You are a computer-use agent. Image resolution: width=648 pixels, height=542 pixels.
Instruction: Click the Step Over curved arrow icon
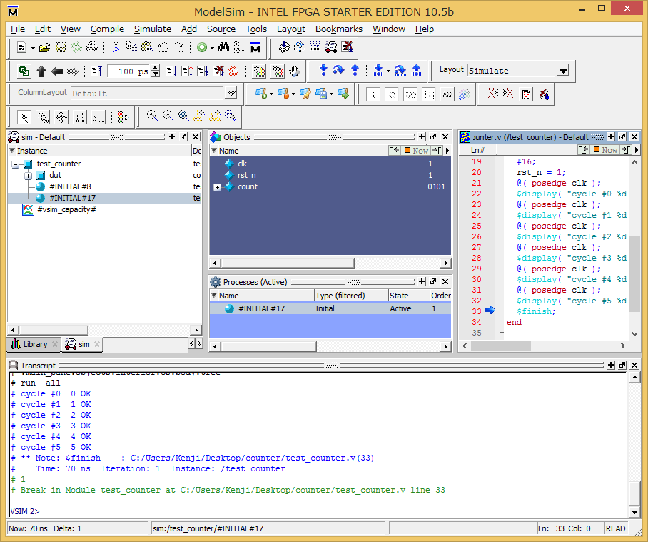pos(338,70)
